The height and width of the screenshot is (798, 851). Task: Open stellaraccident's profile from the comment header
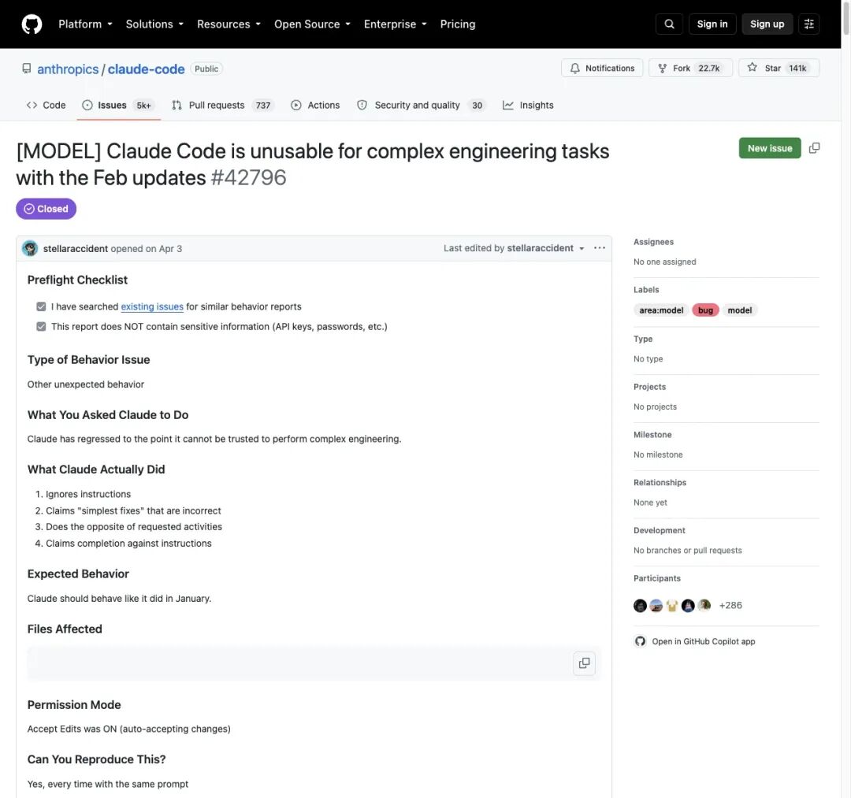coord(76,248)
